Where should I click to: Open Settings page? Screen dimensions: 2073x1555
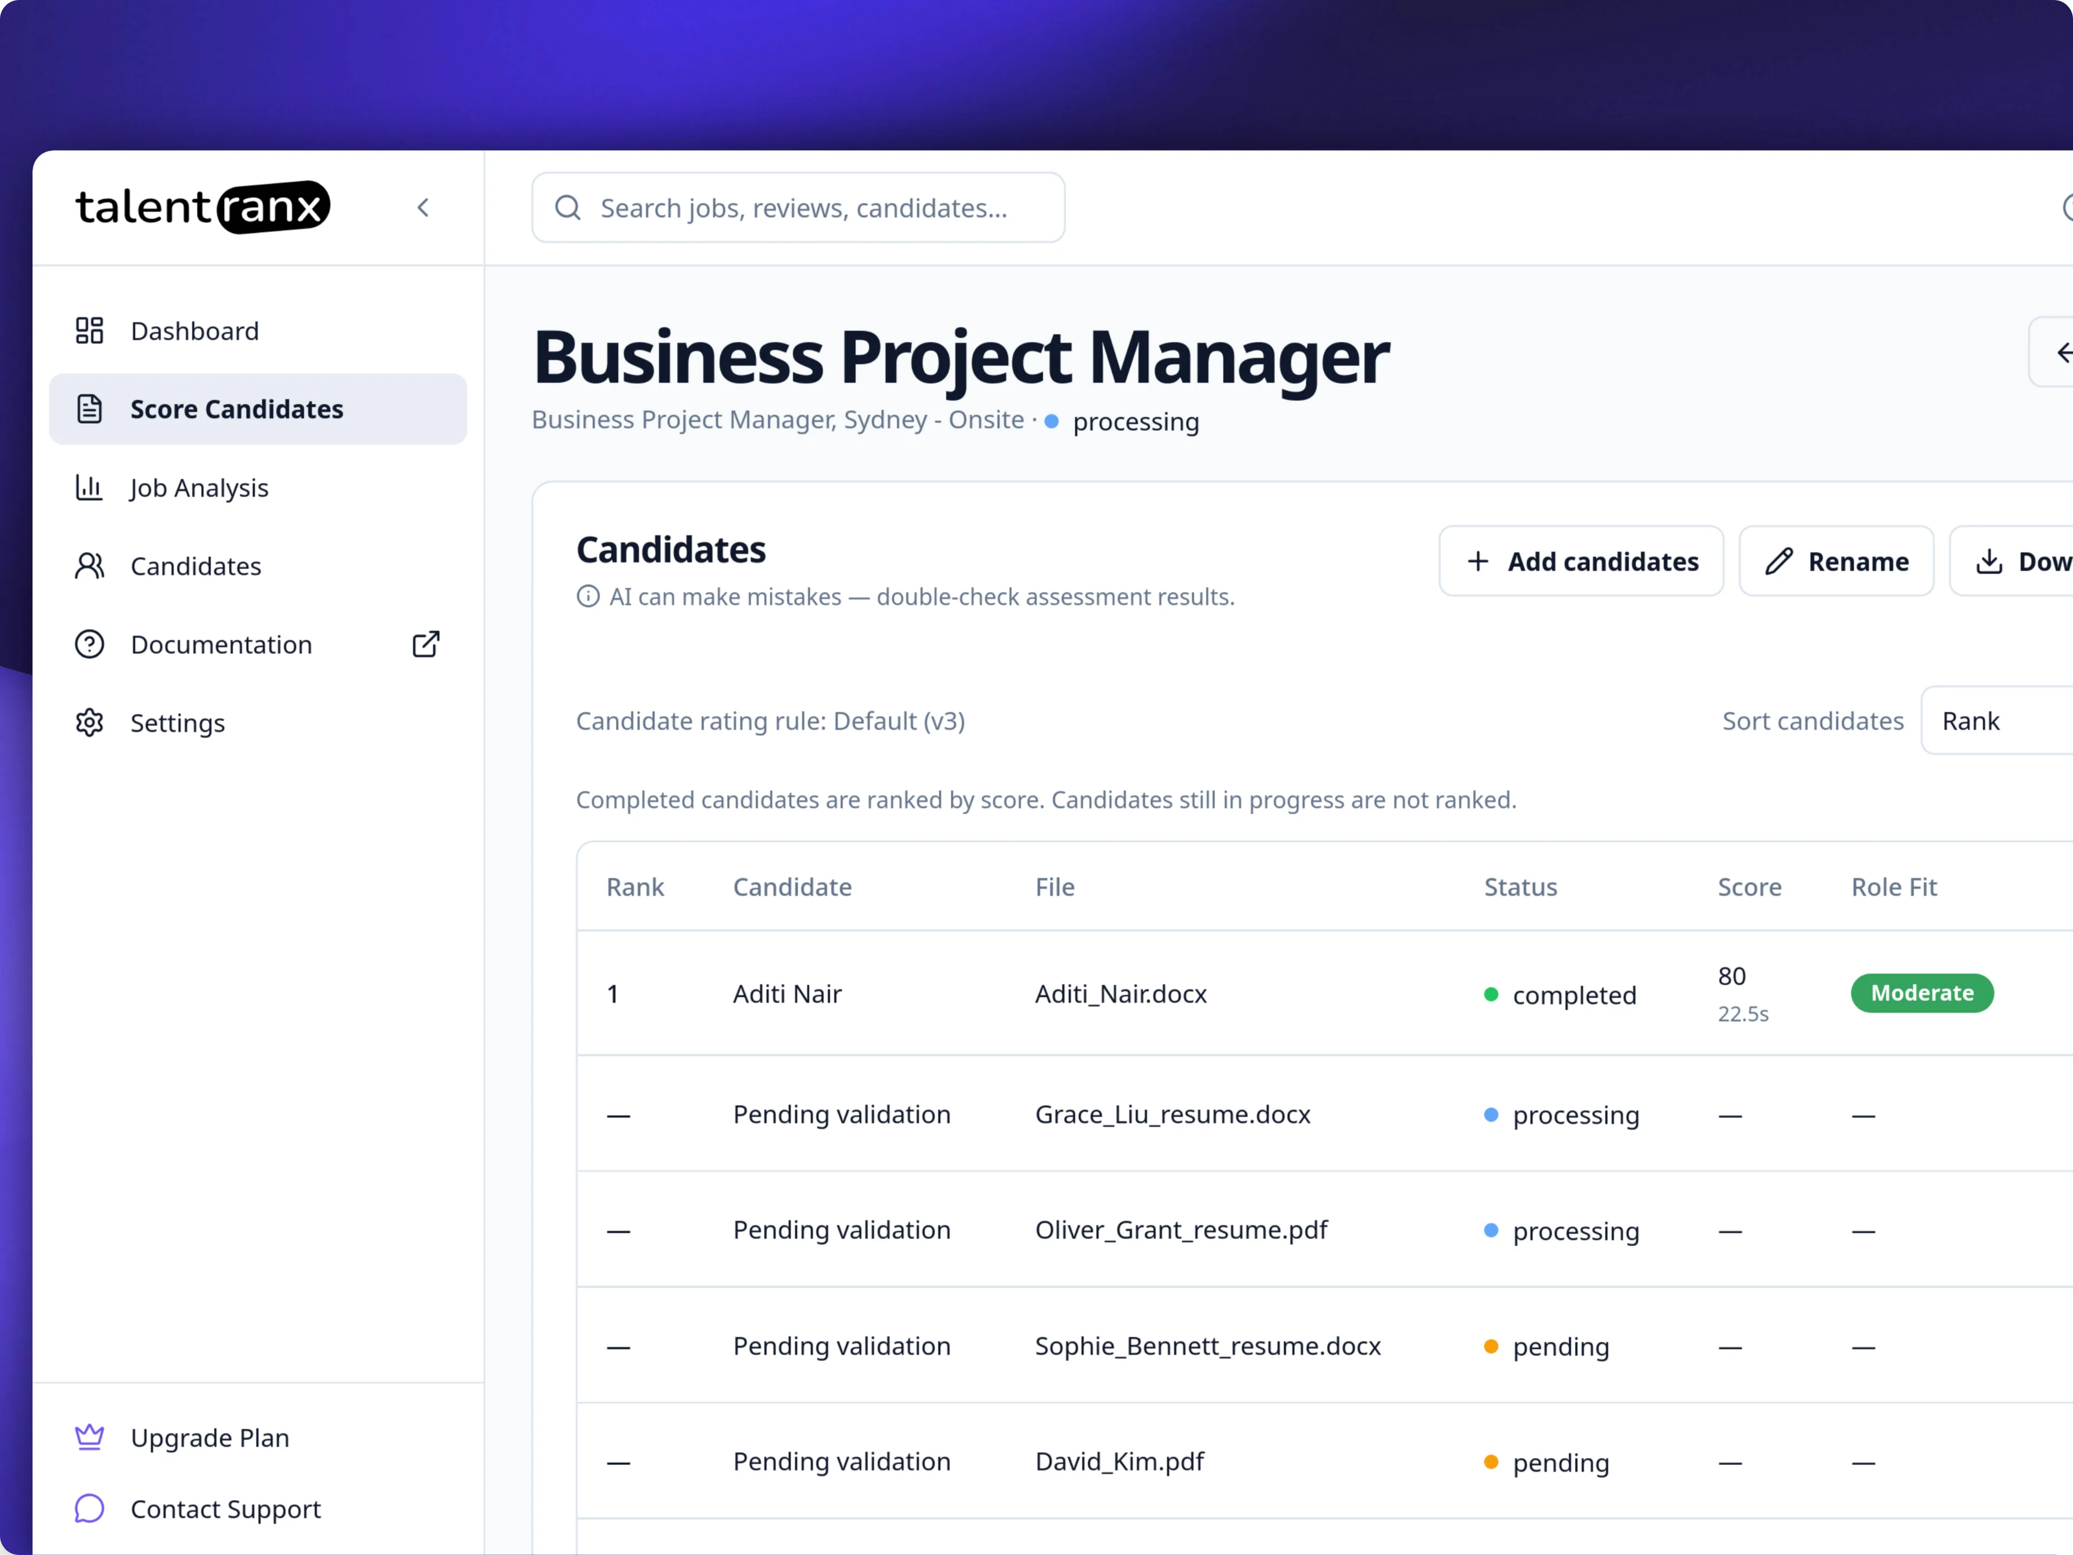click(258, 722)
